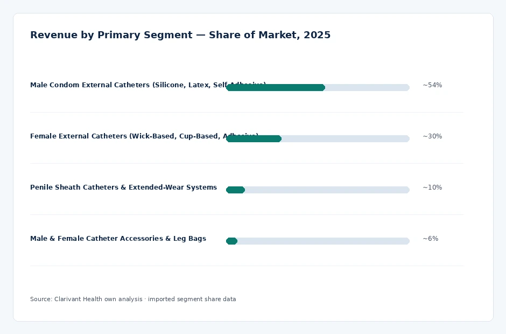Click the gray unfilled track of the 30% bar
Viewport: 506px width, 334px height.
click(x=346, y=138)
